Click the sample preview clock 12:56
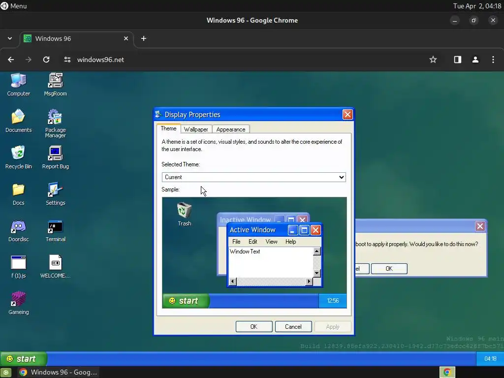This screenshot has width=504, height=378. click(333, 301)
